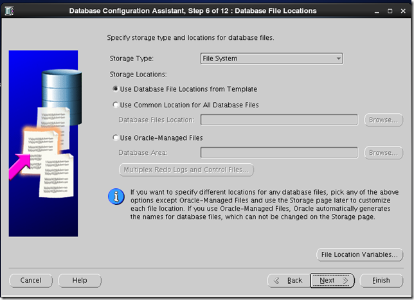The image size is (414, 300).
Task: Maximize the Database Configuration Assistant window
Action: [x=390, y=11]
